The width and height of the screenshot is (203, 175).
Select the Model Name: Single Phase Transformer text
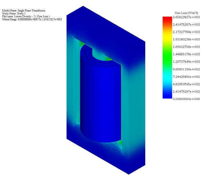(x=24, y=11)
